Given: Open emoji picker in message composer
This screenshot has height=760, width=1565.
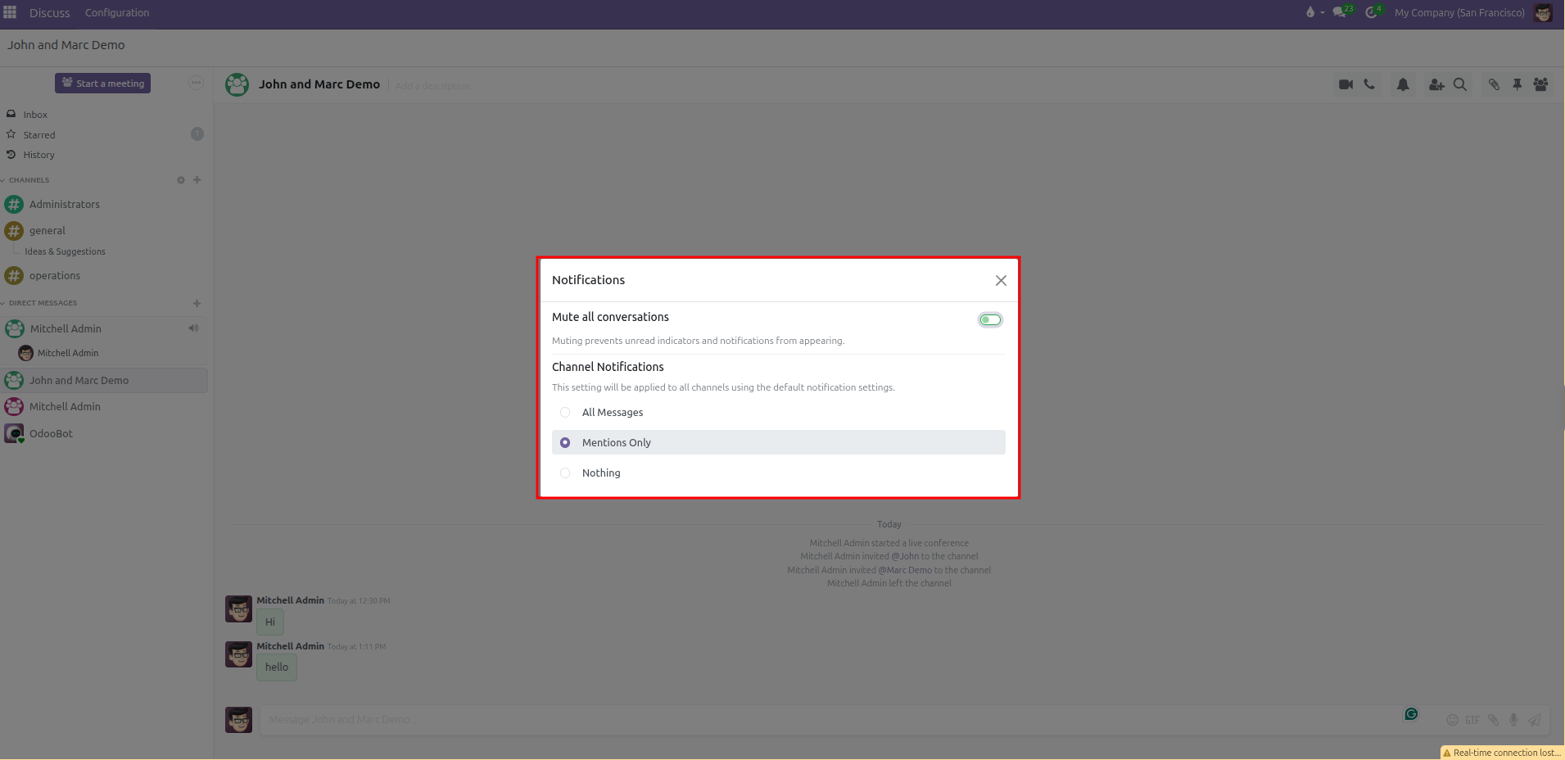Looking at the screenshot, I should tap(1452, 720).
